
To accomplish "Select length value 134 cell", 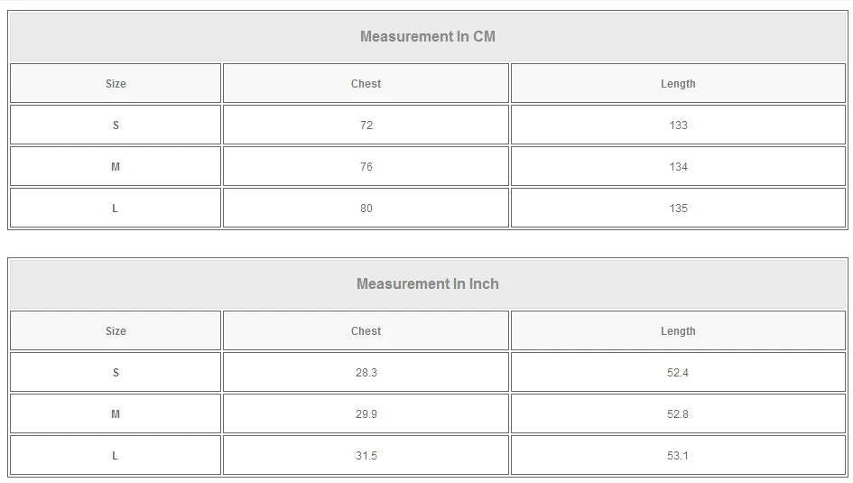I will coord(678,167).
